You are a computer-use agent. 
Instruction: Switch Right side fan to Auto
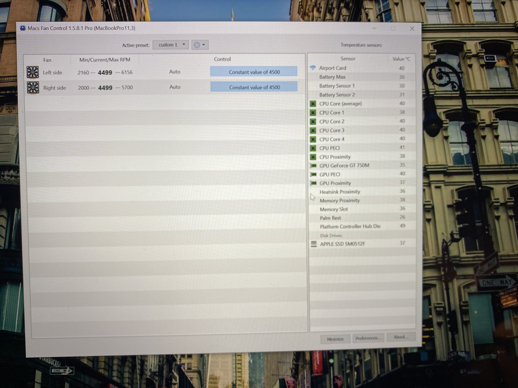[x=175, y=87]
